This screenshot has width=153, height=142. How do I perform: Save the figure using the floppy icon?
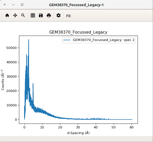point(41,15)
